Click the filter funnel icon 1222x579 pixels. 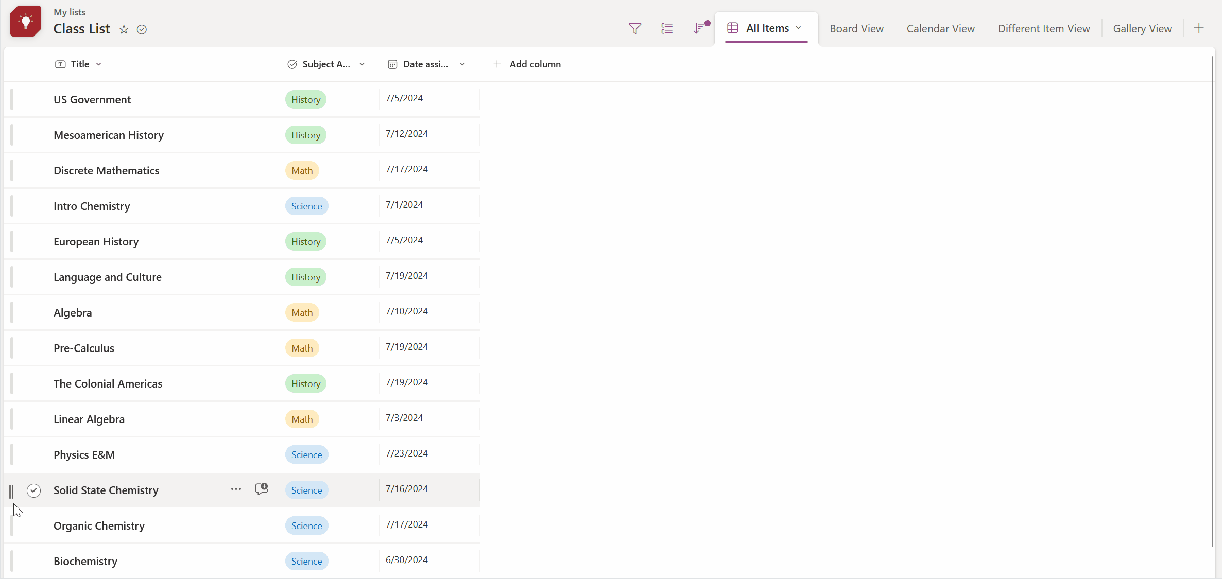click(x=635, y=29)
